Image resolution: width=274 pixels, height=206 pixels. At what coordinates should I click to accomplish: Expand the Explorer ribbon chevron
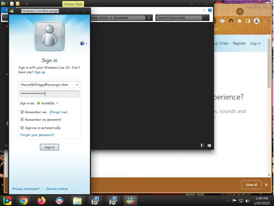[204, 10]
